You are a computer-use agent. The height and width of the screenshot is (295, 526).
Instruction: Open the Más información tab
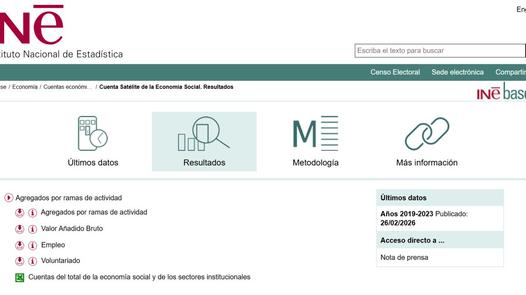click(427, 142)
